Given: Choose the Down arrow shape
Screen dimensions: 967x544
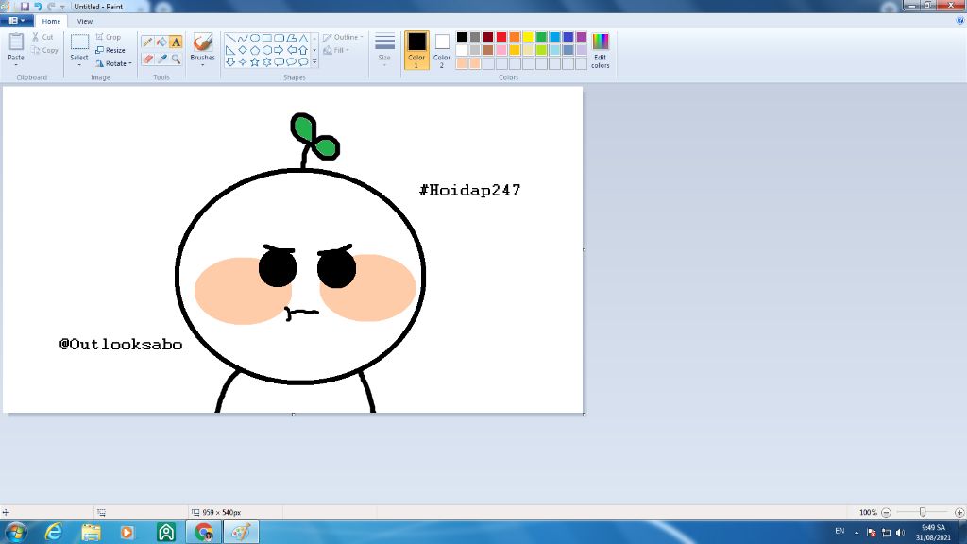Looking at the screenshot, I should (230, 61).
